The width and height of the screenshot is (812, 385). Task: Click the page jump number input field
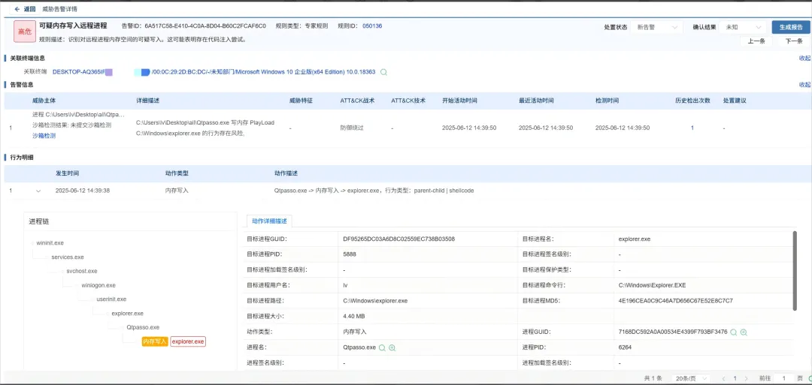pos(783,378)
